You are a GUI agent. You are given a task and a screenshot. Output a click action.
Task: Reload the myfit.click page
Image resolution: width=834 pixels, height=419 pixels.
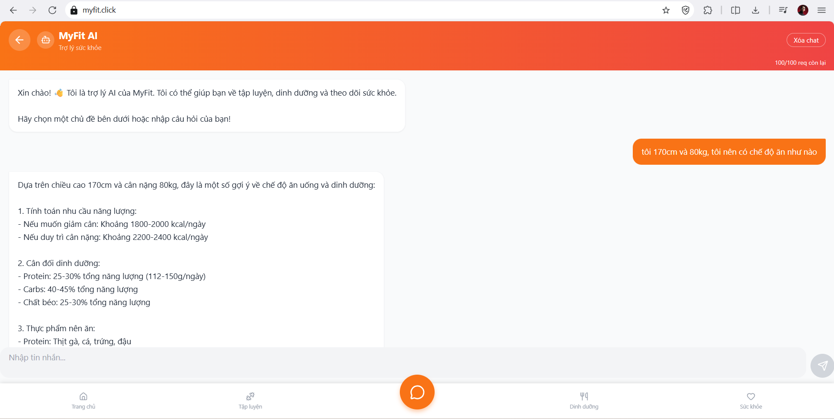pos(52,10)
